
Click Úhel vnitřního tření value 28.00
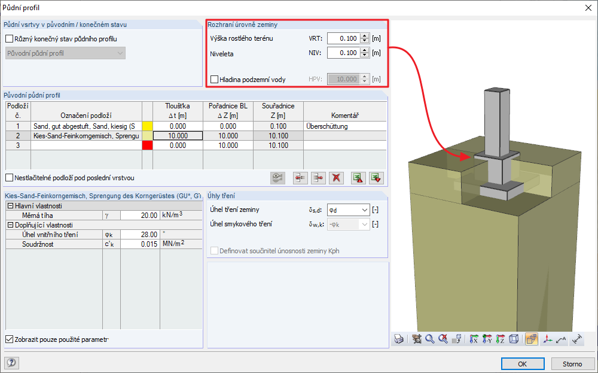pos(140,235)
